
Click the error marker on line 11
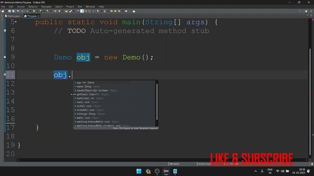[x=5, y=75]
